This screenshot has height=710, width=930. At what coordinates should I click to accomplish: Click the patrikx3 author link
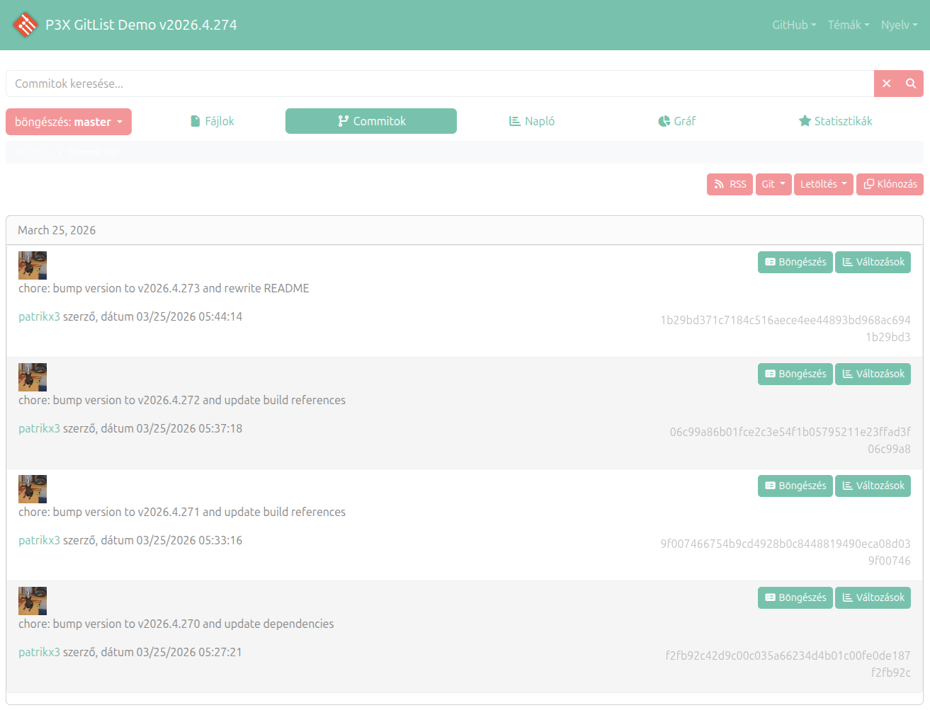[39, 316]
